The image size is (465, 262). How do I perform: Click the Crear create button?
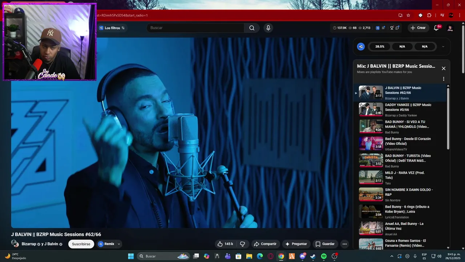point(418,28)
